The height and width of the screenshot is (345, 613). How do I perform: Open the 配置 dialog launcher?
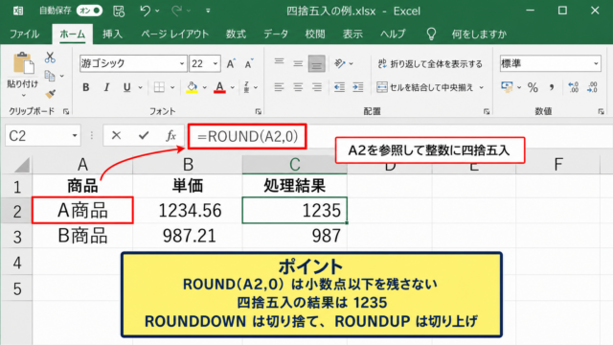click(487, 112)
